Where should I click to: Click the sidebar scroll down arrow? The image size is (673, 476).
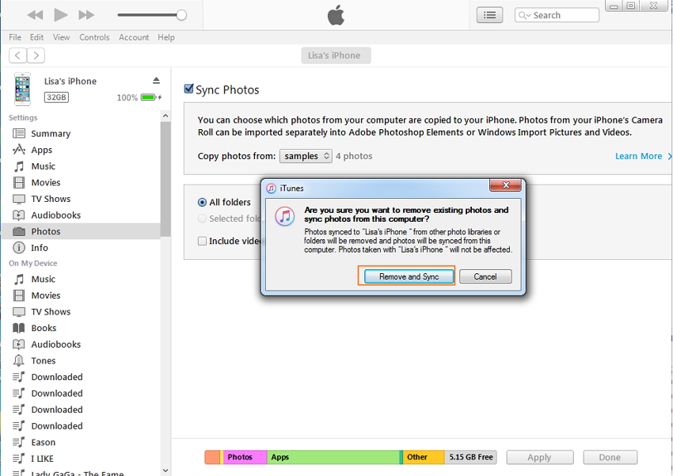(x=165, y=470)
